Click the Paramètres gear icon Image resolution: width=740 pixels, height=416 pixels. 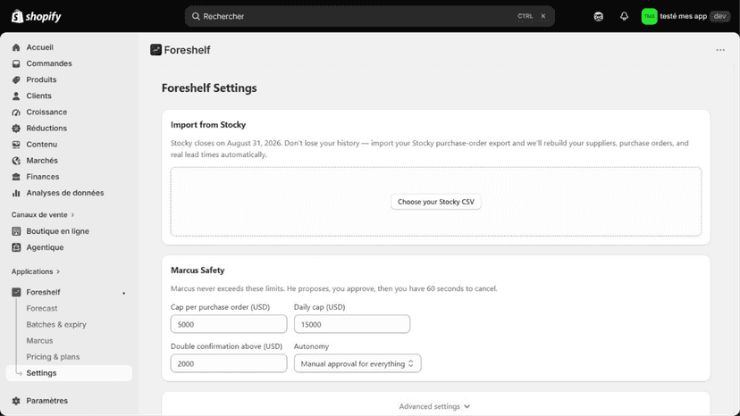16,401
